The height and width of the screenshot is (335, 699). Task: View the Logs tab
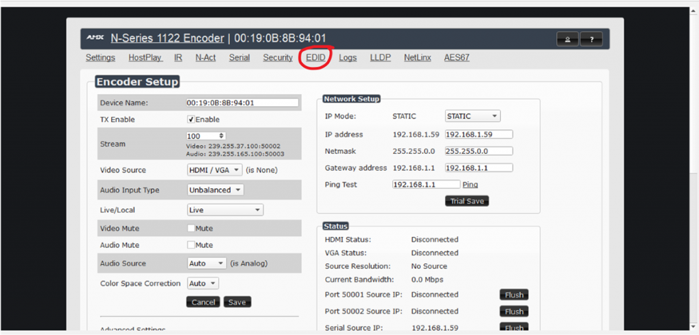point(347,57)
